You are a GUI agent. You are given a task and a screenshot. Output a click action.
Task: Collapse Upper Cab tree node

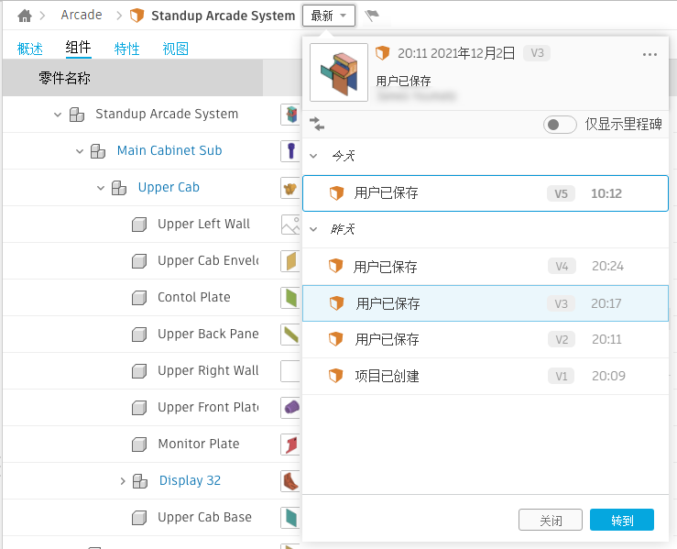click(101, 188)
